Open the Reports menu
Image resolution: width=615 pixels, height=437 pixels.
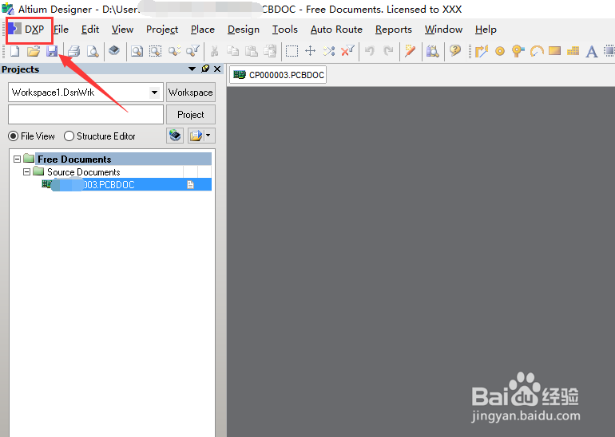tap(394, 30)
